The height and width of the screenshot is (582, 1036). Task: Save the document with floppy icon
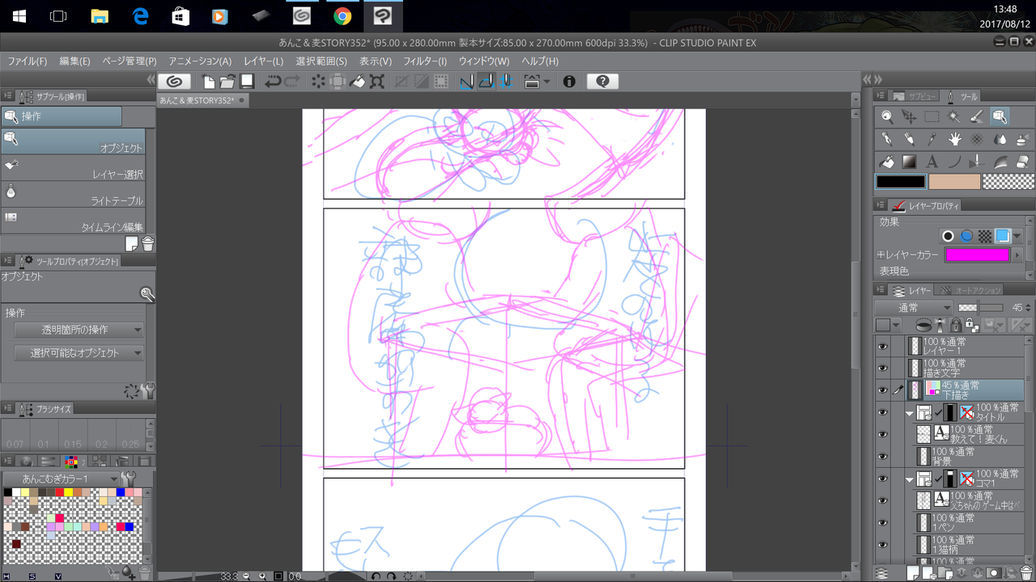coord(247,81)
